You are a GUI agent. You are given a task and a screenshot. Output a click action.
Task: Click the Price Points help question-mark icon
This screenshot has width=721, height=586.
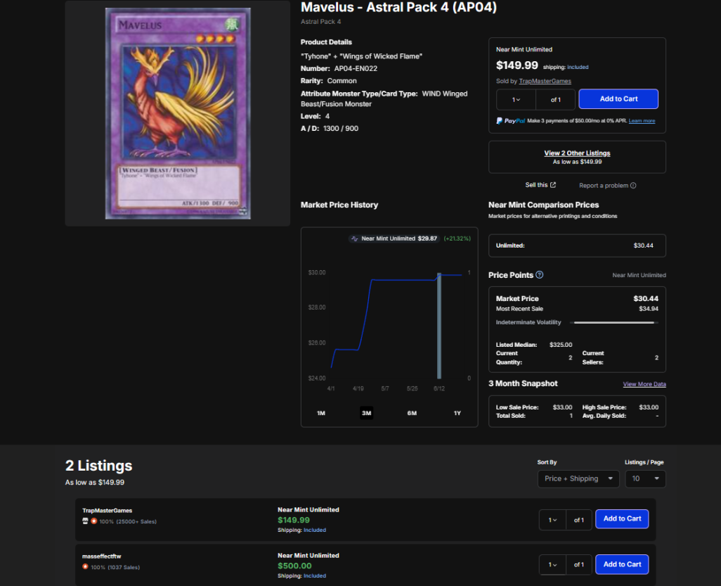click(540, 275)
